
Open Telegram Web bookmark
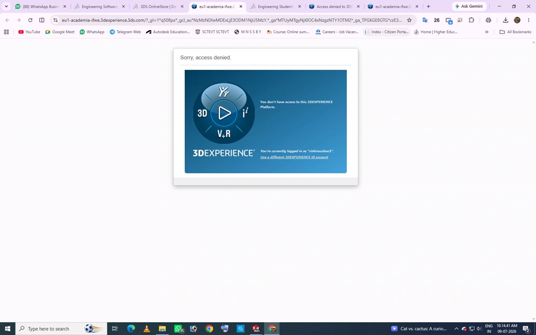[125, 32]
